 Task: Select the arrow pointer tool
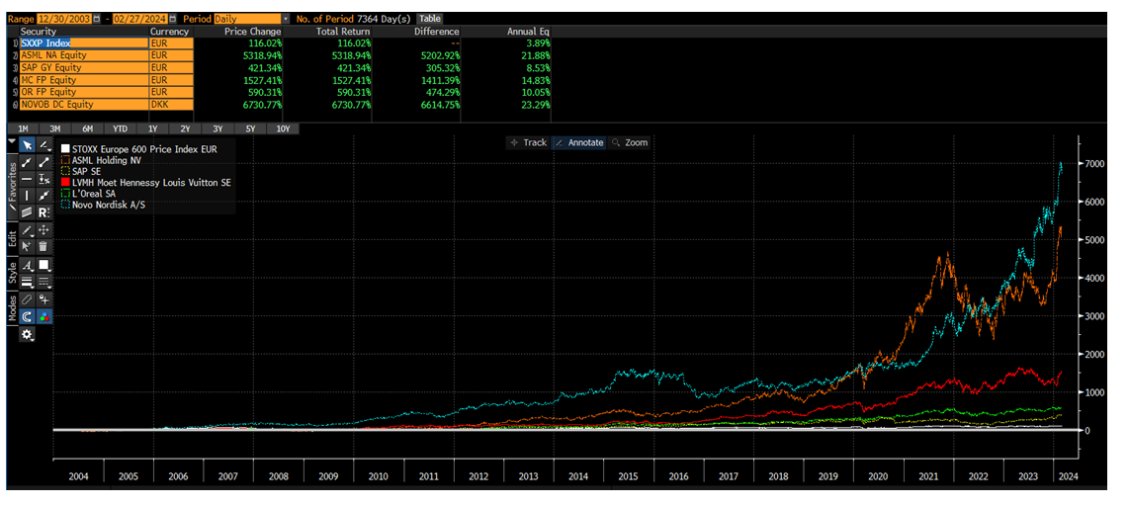[27, 144]
